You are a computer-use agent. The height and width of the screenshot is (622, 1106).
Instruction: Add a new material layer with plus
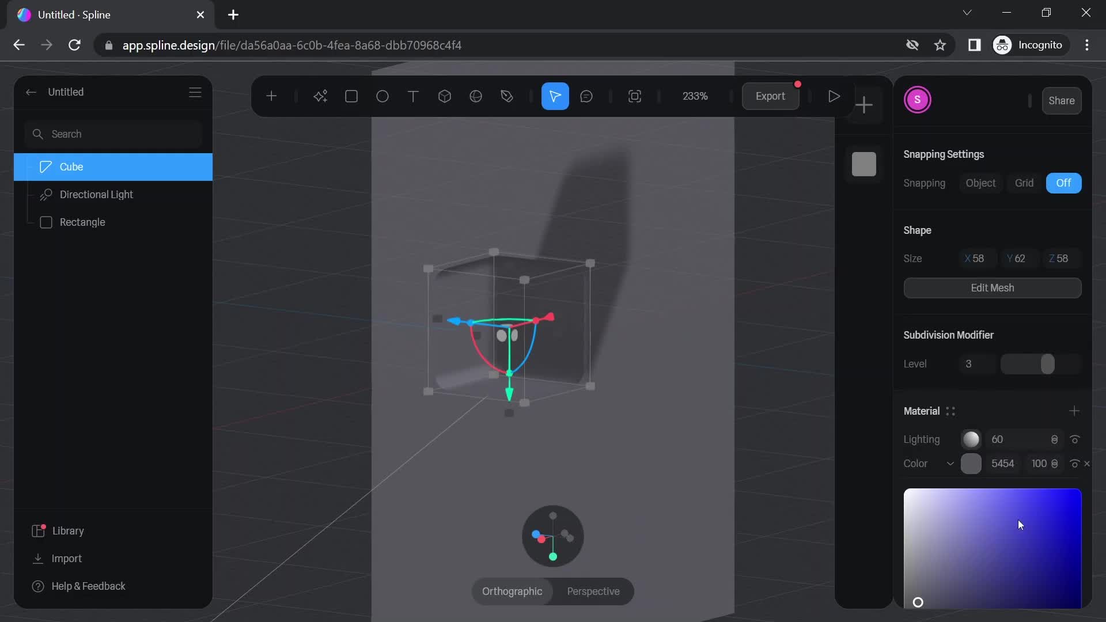(1074, 411)
